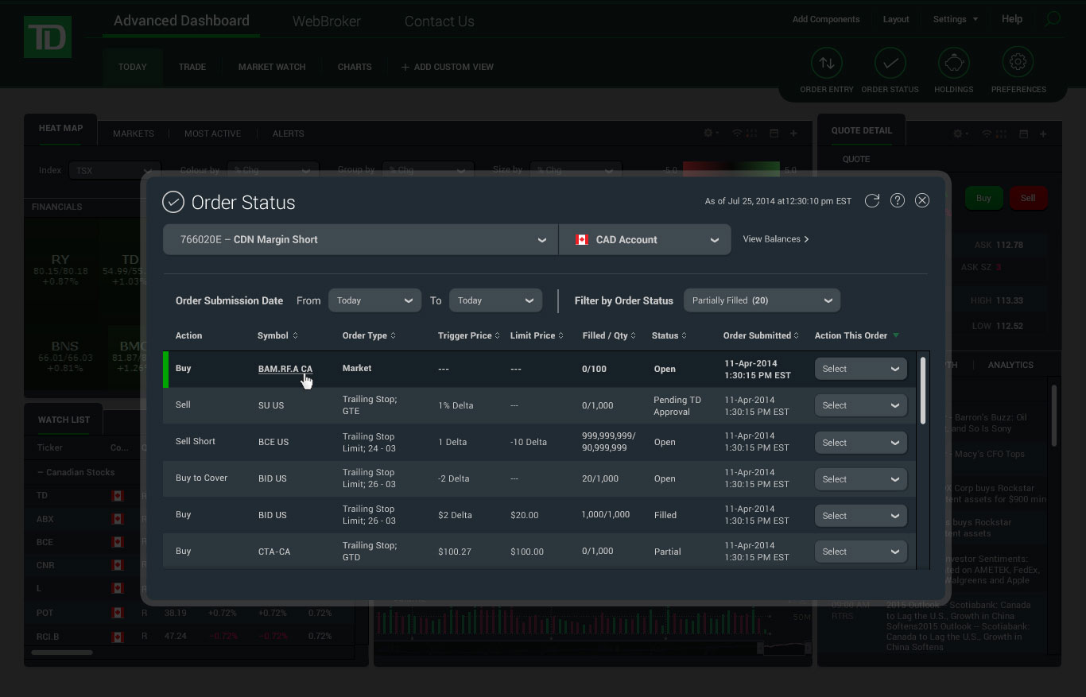Open the Order Entry icon
This screenshot has width=1086, height=697.
(827, 63)
